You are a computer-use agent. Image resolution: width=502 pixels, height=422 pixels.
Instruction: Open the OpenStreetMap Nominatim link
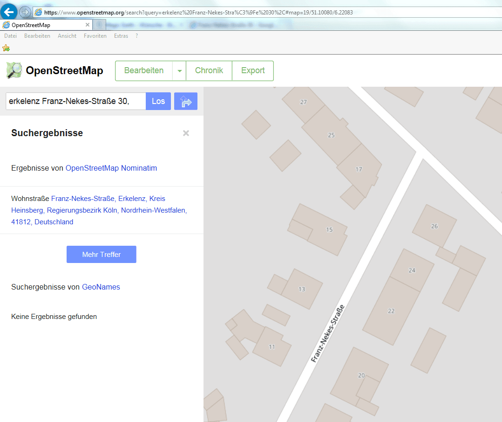(x=111, y=168)
